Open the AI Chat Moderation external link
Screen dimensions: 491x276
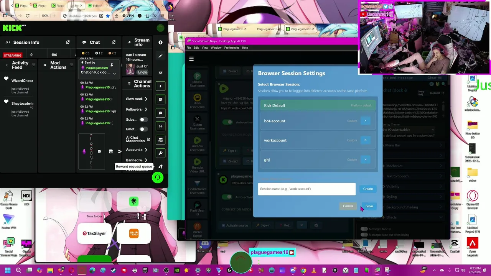148,139
